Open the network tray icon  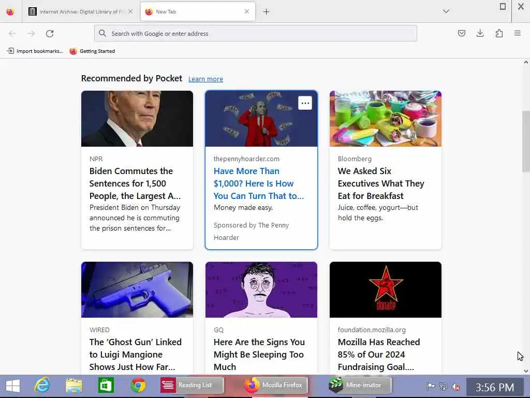coord(444,386)
